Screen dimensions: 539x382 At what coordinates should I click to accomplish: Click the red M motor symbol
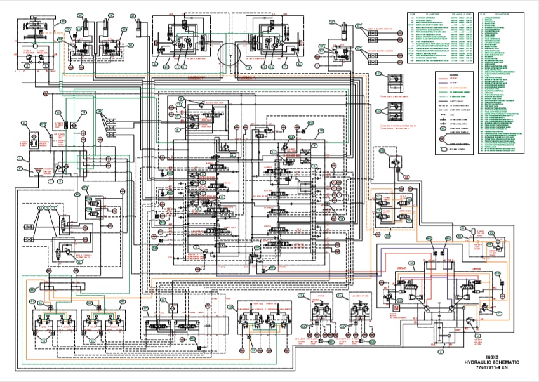tap(396, 308)
